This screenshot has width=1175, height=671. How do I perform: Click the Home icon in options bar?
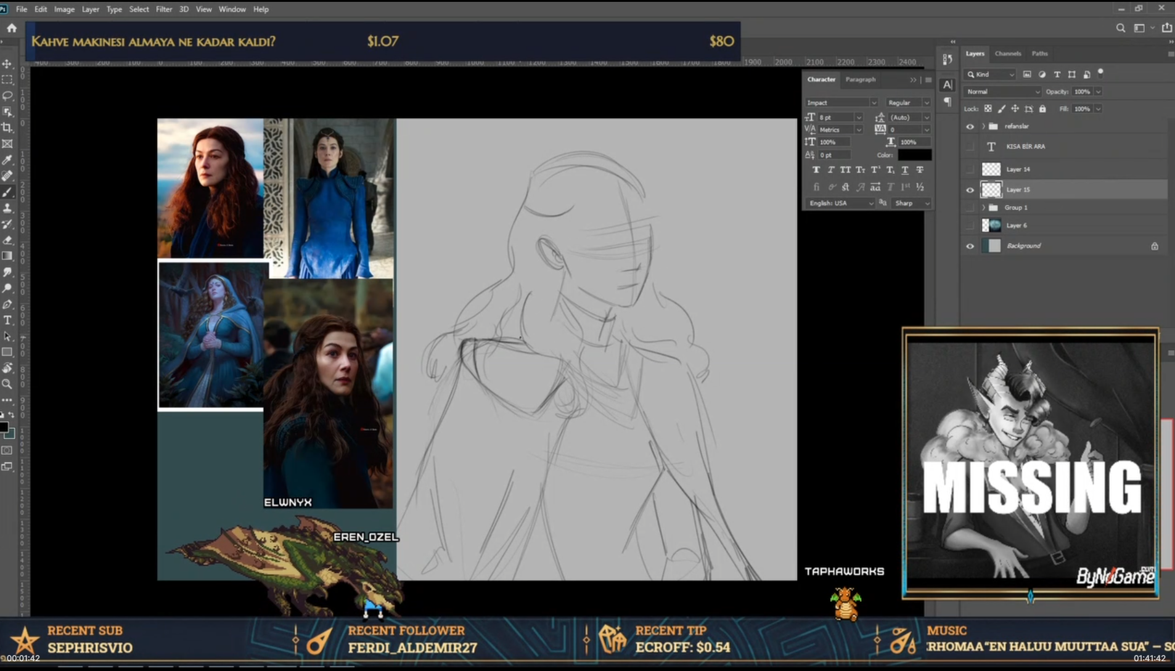pyautogui.click(x=12, y=28)
